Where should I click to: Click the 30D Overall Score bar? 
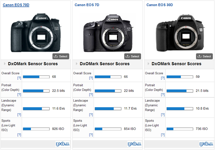coord(180,77)
